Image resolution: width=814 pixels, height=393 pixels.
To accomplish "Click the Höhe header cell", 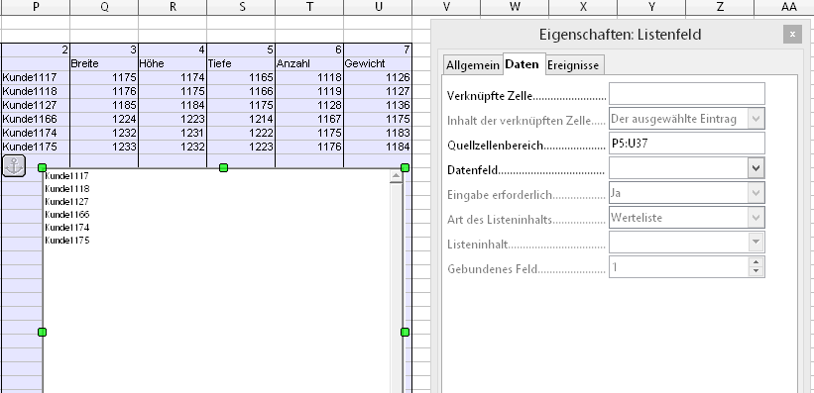I will pyautogui.click(x=173, y=63).
